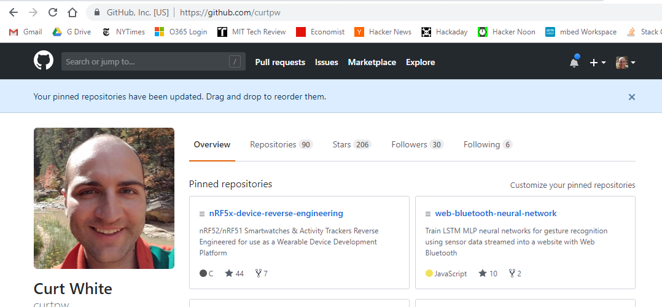Go back with the browser back arrow
This screenshot has width=662, height=307.
click(14, 12)
